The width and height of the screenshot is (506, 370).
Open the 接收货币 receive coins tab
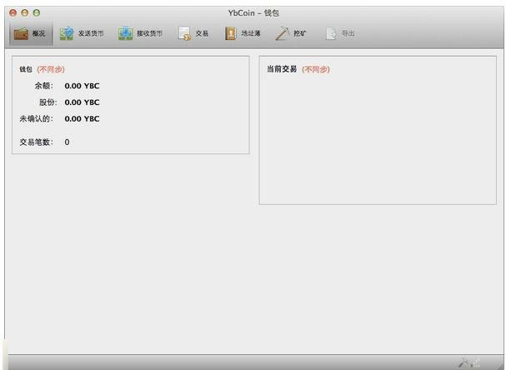point(140,33)
